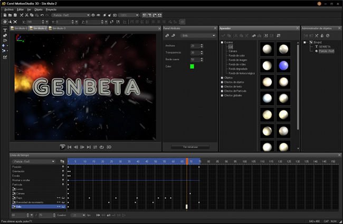Expand the Efectos globales node

(222, 96)
